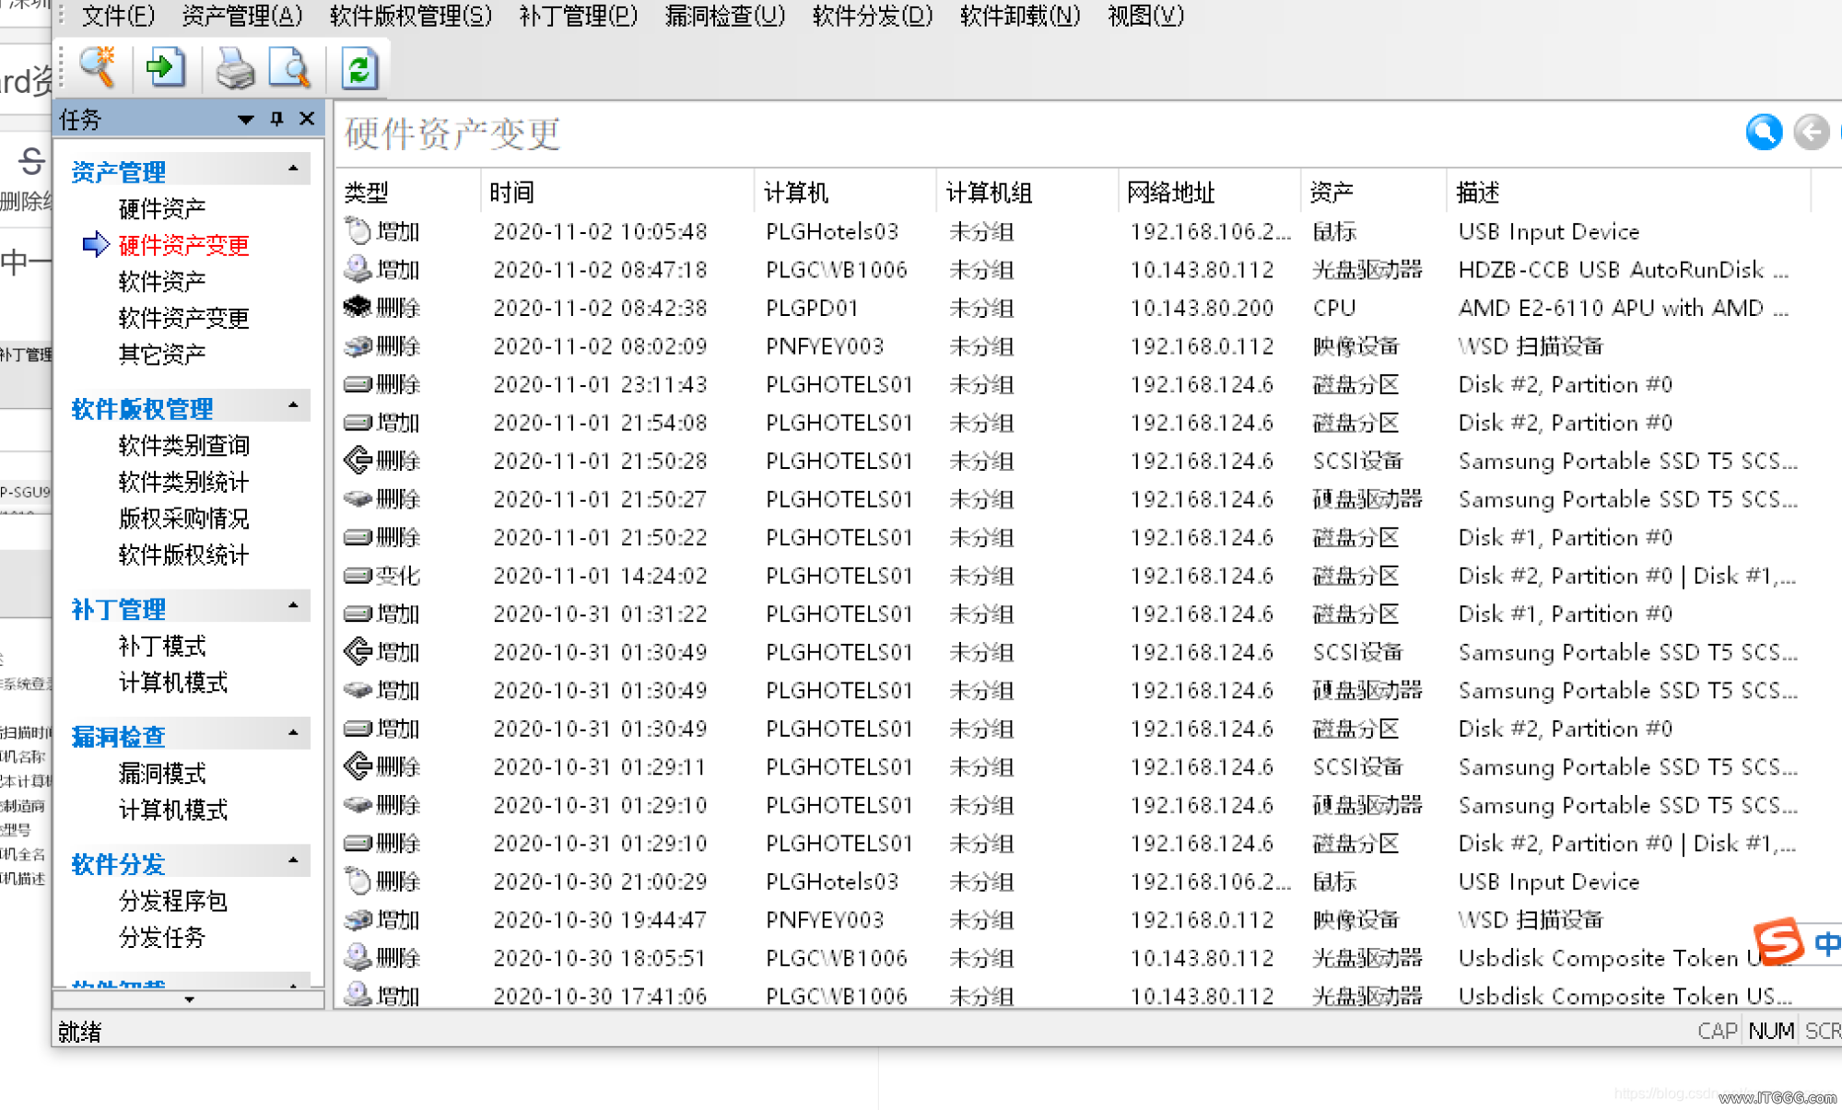Click the export green arrow toolbar icon
This screenshot has height=1110, width=1842.
point(166,68)
